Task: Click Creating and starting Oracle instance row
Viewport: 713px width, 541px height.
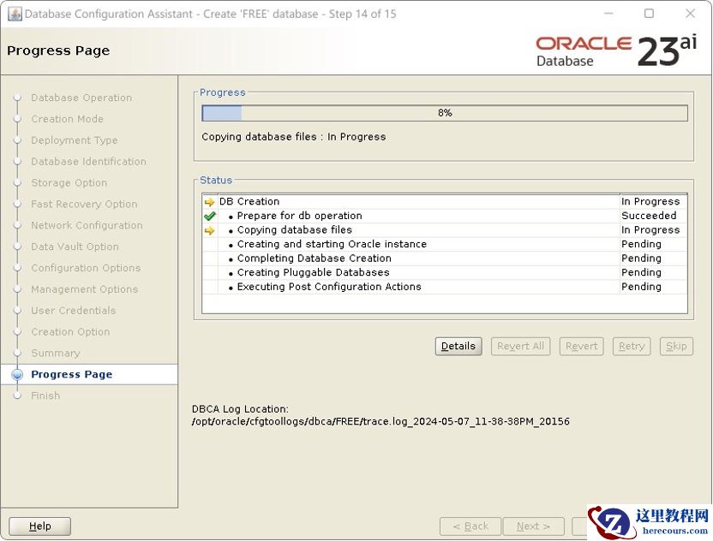Action: 445,244
